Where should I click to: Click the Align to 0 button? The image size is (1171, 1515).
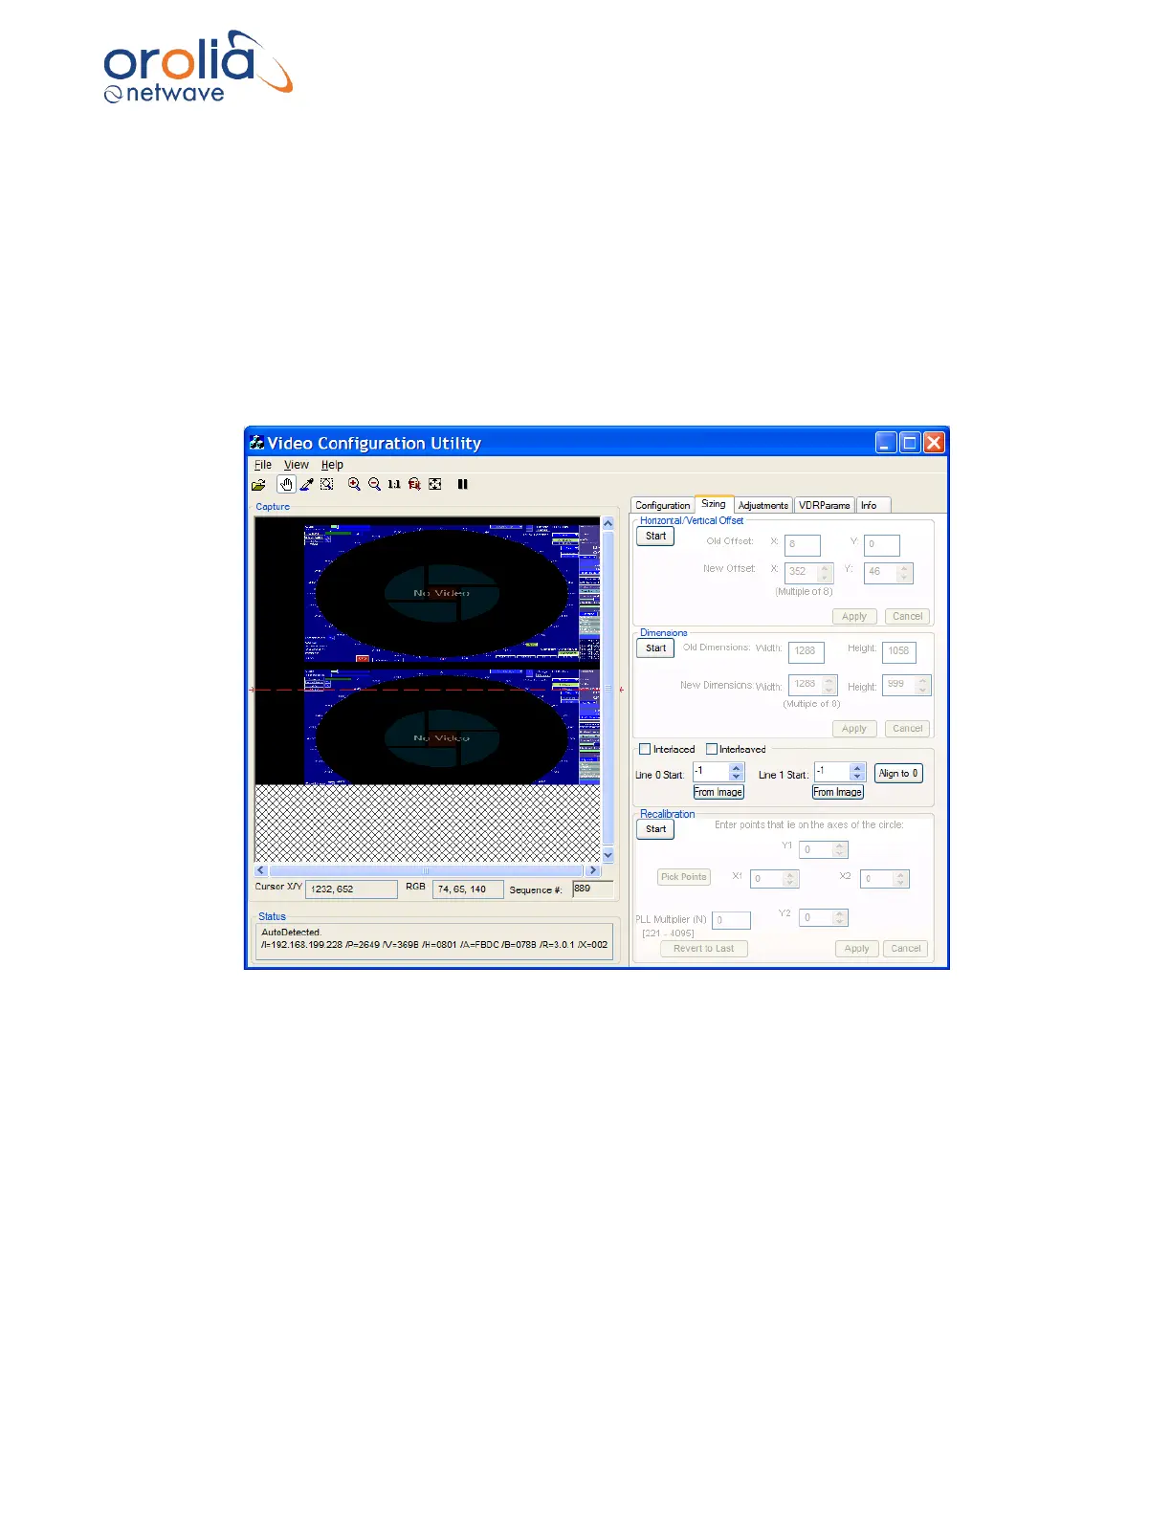tap(898, 773)
